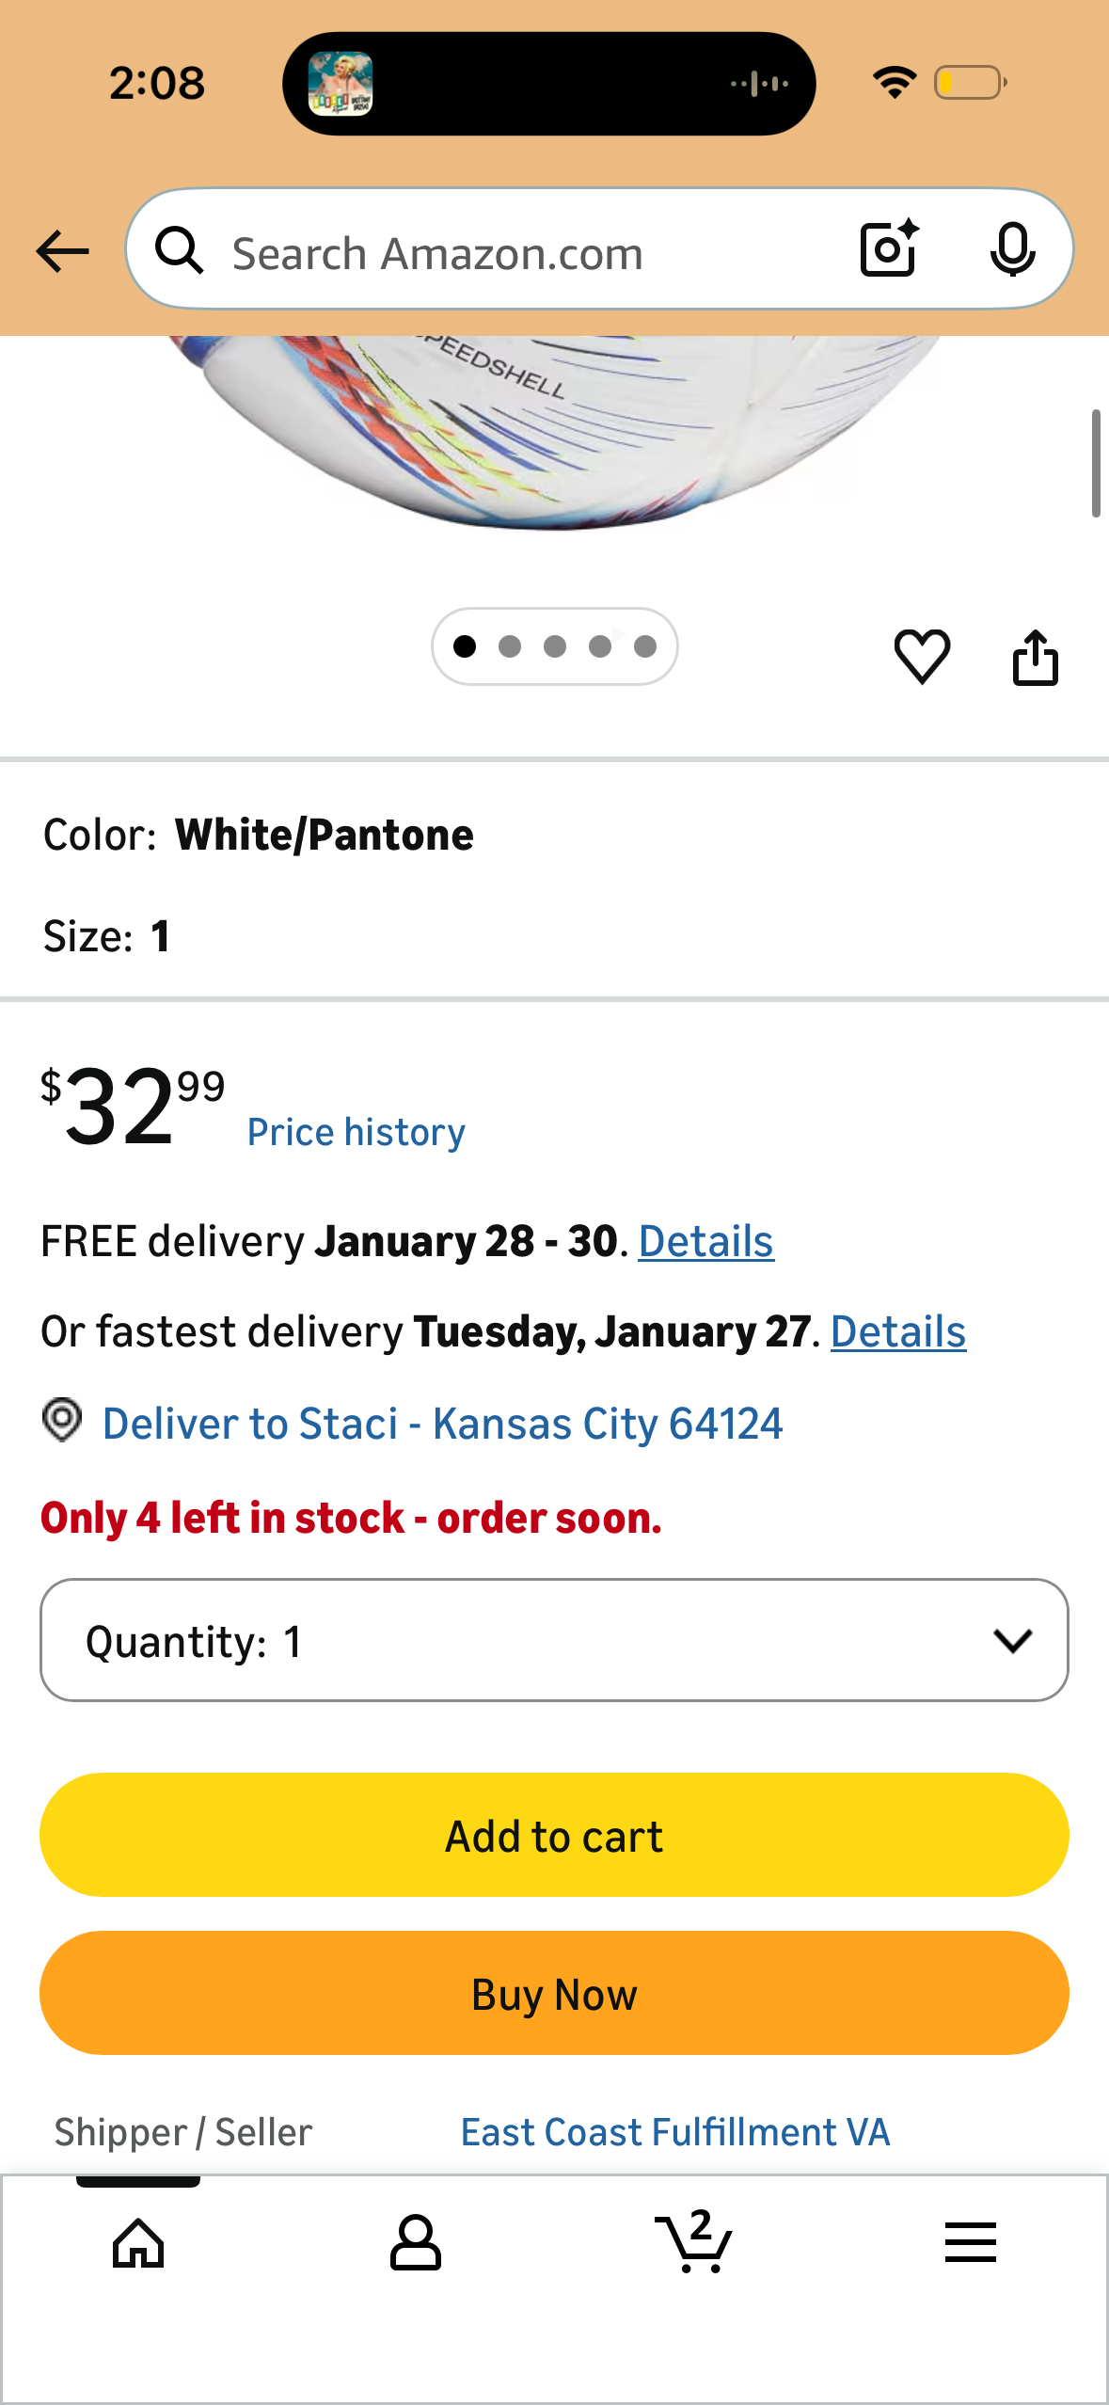Tap the microphone voice search icon
Image resolution: width=1109 pixels, height=2405 pixels.
(1012, 249)
